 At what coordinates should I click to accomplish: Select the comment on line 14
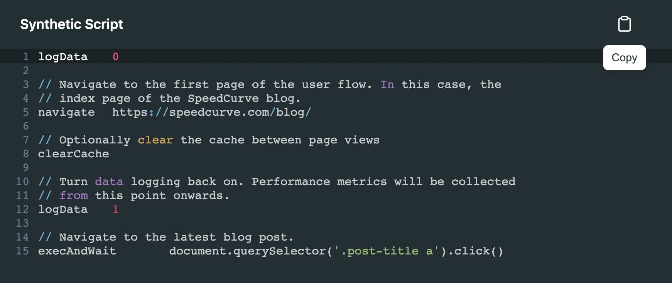pos(166,237)
